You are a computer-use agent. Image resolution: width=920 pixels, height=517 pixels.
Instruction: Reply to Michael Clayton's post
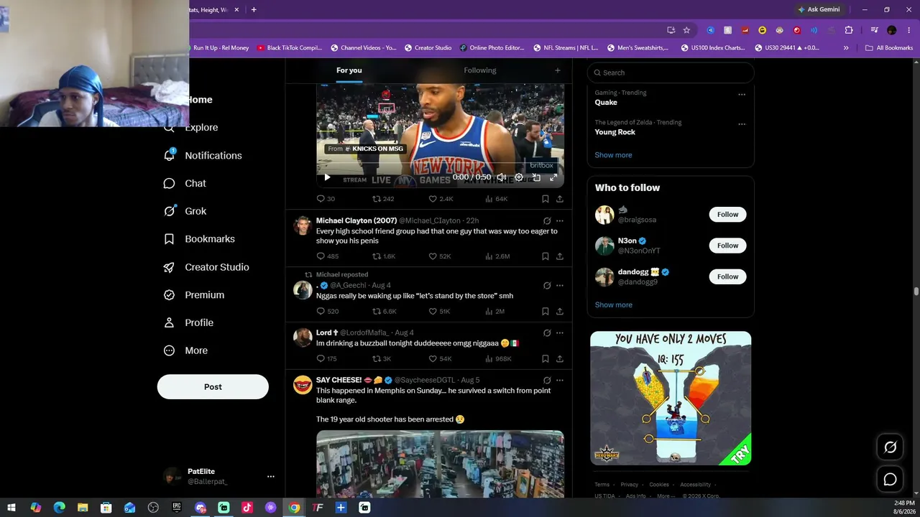tap(327, 256)
